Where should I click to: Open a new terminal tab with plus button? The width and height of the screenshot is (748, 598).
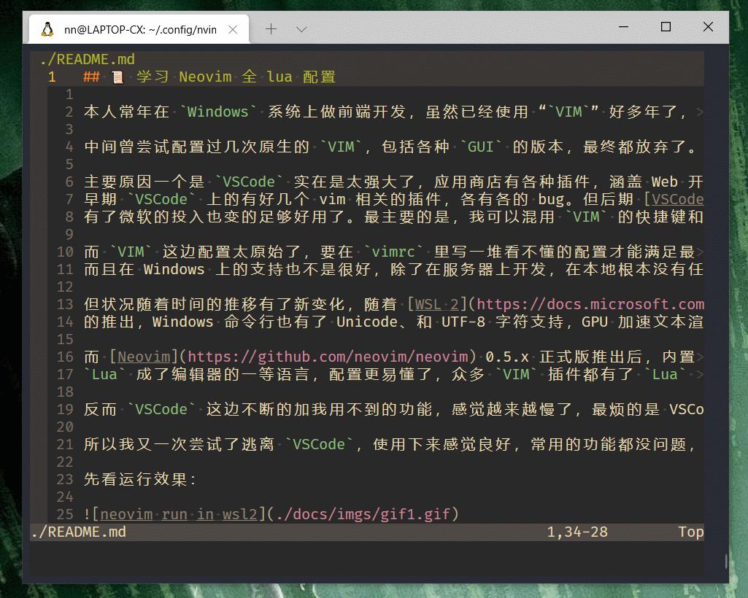pos(271,28)
